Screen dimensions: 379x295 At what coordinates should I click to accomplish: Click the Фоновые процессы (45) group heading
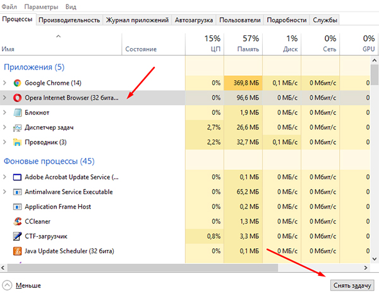pyautogui.click(x=49, y=161)
